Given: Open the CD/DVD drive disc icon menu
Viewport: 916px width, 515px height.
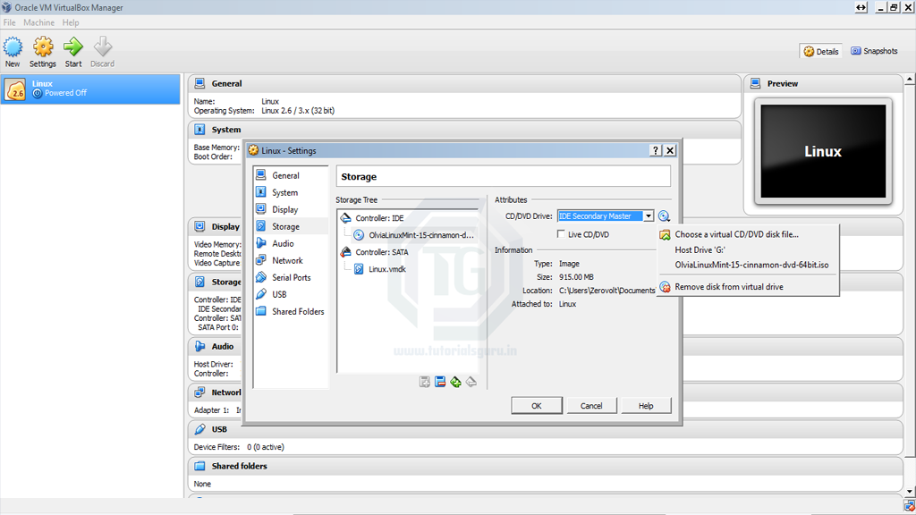Looking at the screenshot, I should pyautogui.click(x=664, y=215).
